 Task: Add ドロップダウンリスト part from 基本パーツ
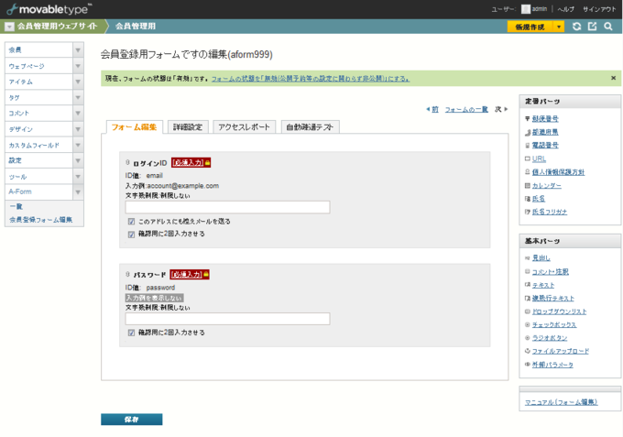559,311
